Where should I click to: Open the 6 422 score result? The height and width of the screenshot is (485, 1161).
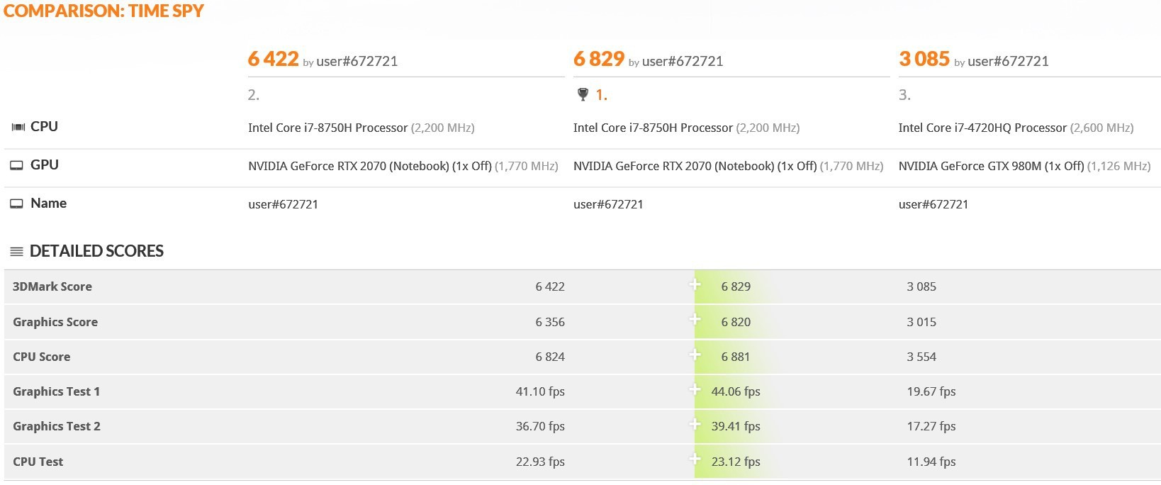[273, 59]
